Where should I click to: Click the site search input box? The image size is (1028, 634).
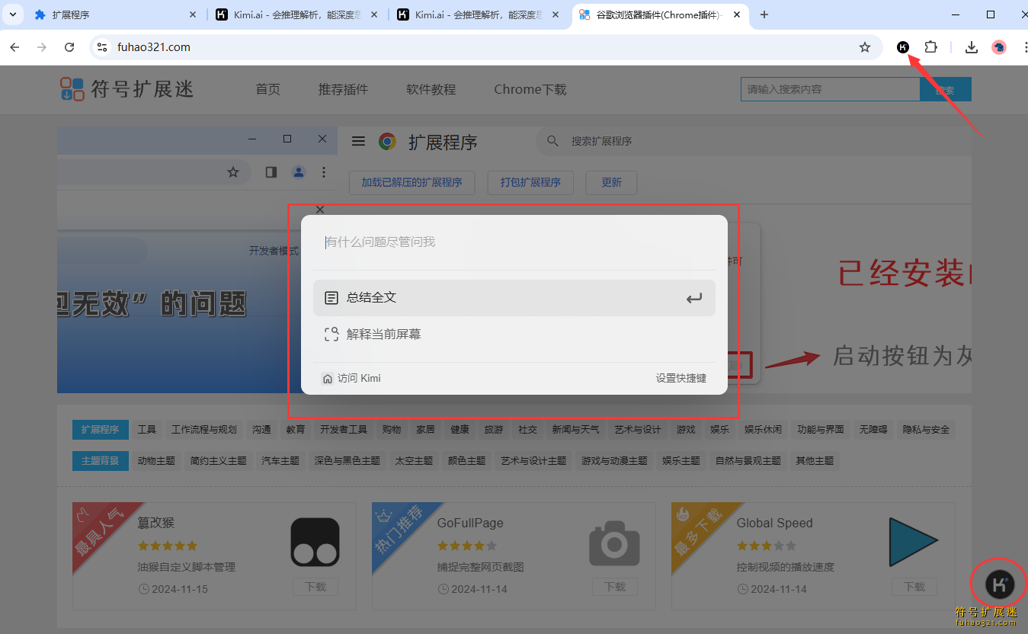tap(831, 89)
